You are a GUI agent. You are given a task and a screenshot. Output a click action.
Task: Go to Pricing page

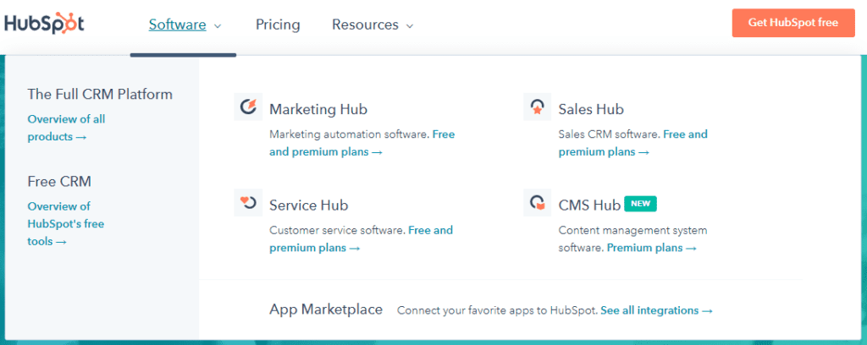(x=278, y=25)
